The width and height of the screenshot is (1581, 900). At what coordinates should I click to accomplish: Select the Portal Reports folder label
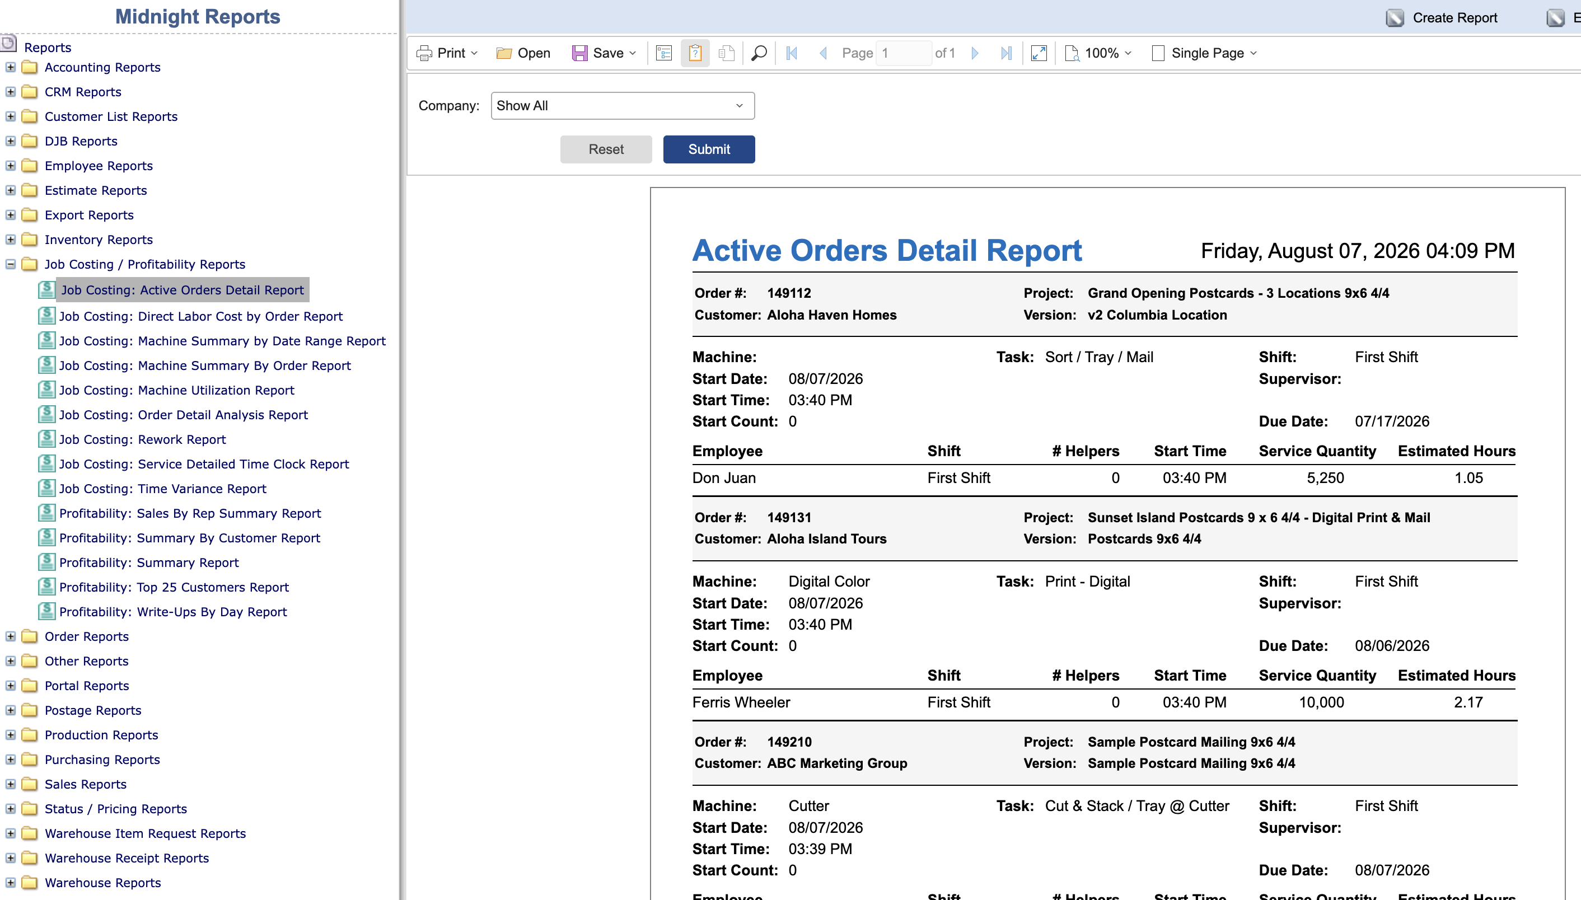pyautogui.click(x=87, y=686)
